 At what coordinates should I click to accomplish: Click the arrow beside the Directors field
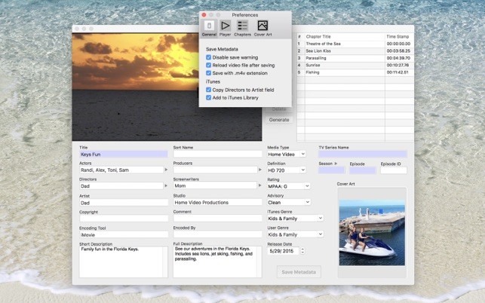(x=166, y=186)
